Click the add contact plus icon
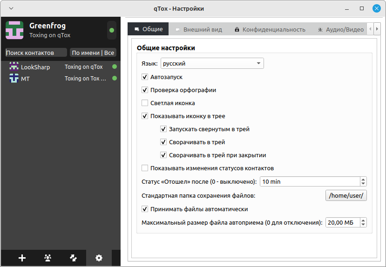The image size is (386, 267). [x=22, y=258]
